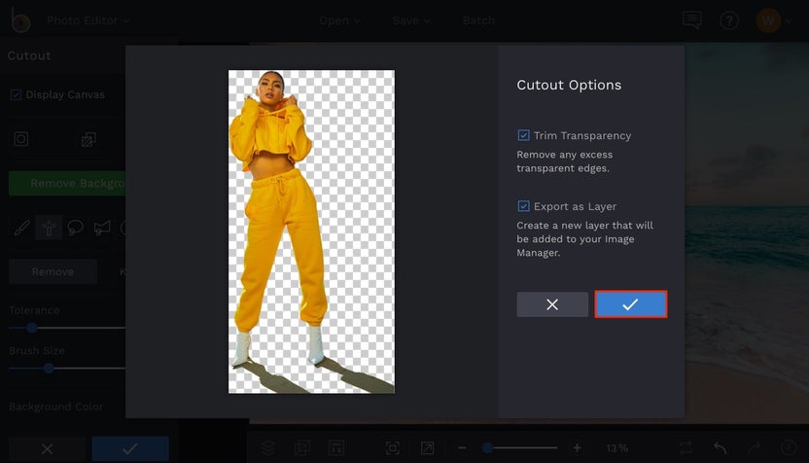Click the feedback chat bubble icon

(x=692, y=20)
